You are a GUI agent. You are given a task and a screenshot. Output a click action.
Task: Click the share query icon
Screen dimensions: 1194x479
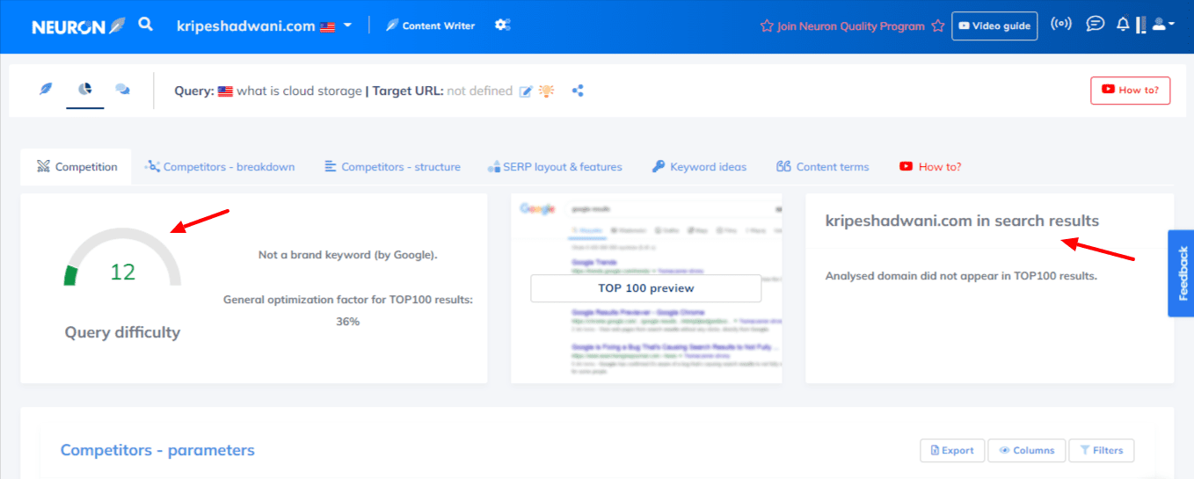(x=578, y=91)
